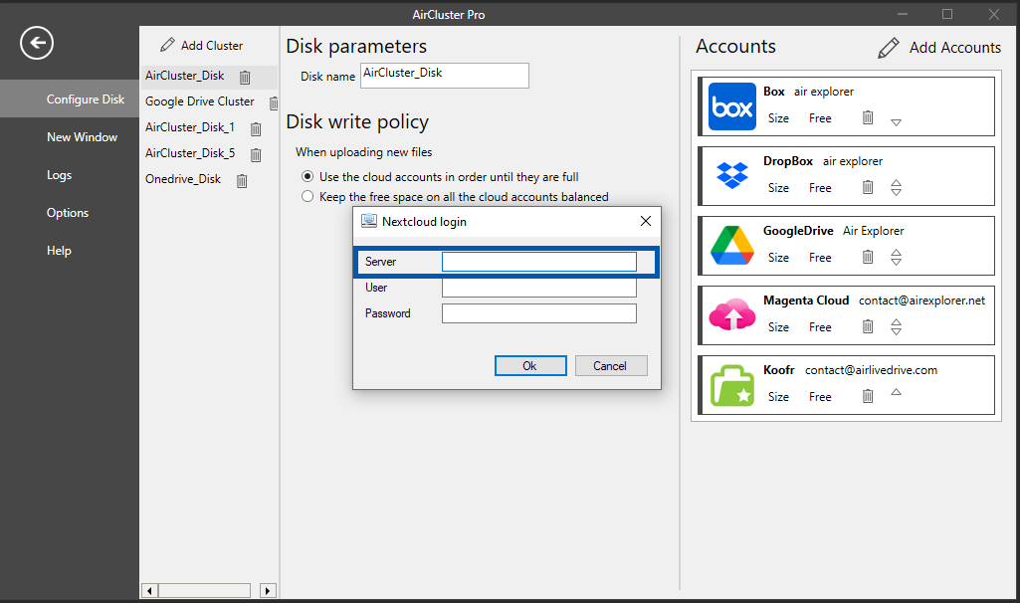Screen dimensions: 1020x603
Task: Maximize the AirCluster Pro window
Action: (x=947, y=14)
